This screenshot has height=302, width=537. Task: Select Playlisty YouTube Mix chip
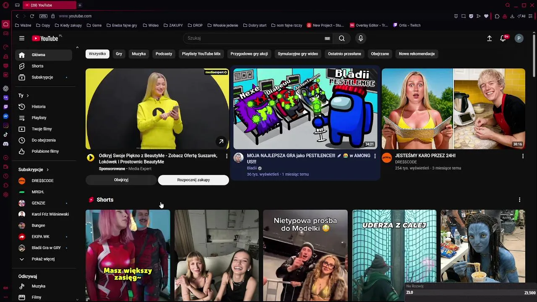(x=201, y=54)
